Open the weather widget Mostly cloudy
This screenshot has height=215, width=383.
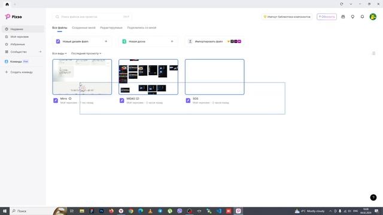tap(310, 211)
